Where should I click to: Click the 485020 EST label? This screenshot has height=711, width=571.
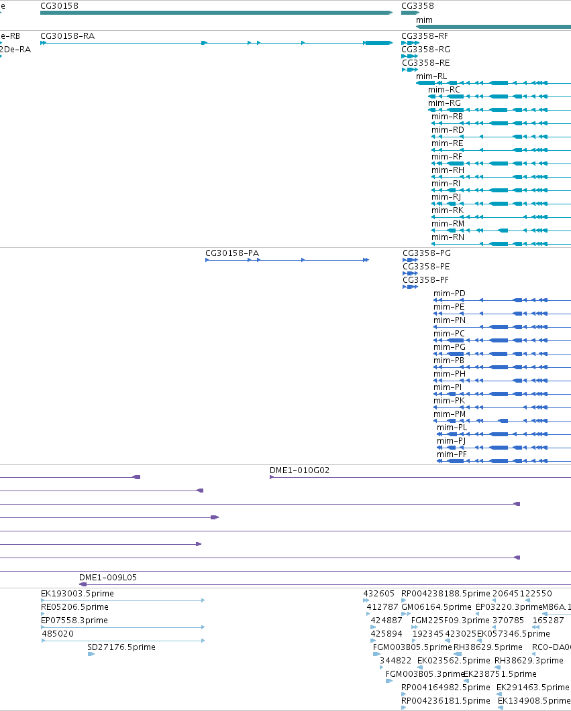tap(58, 633)
